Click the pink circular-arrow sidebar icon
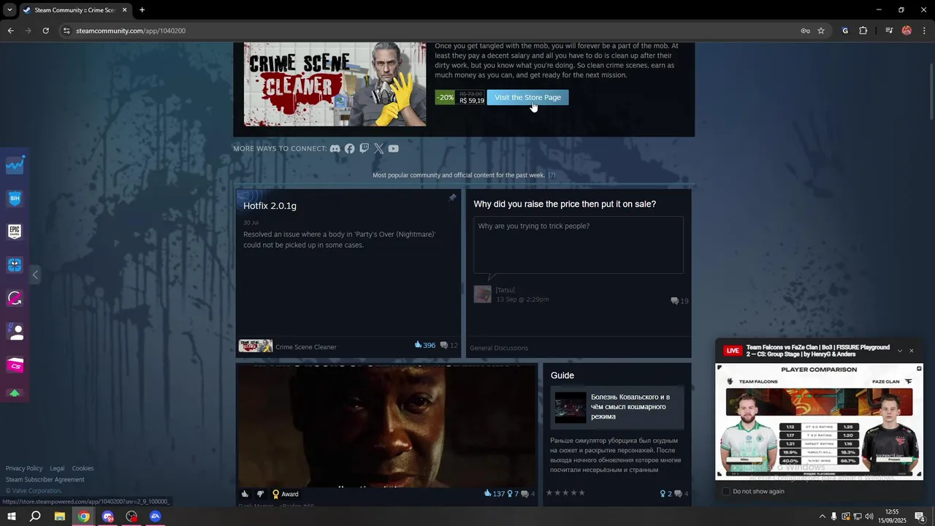This screenshot has width=935, height=526. tap(15, 298)
